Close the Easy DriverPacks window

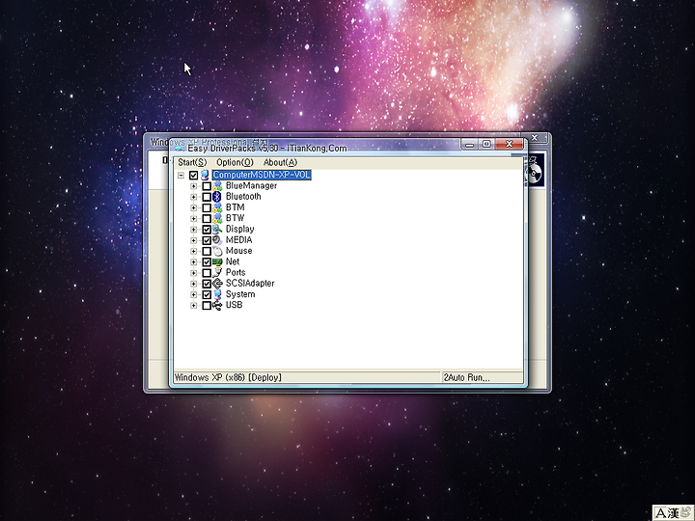(x=510, y=144)
